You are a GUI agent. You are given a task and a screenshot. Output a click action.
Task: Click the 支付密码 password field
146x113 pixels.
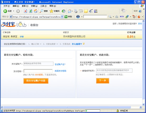[x=38, y=71]
